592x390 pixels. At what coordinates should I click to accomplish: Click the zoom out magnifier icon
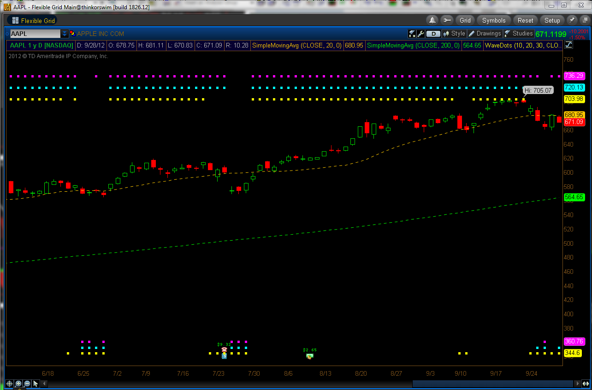click(x=27, y=384)
